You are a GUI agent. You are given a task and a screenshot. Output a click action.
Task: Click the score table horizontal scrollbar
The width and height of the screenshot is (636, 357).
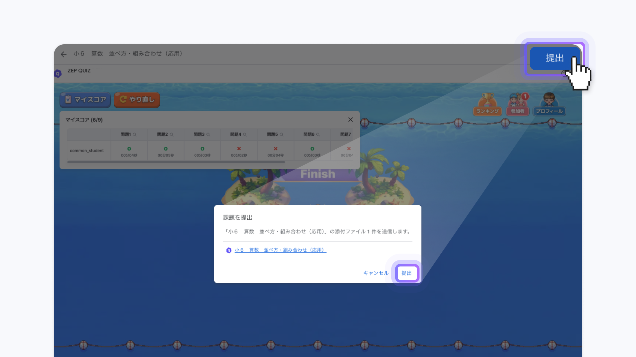[176, 162]
